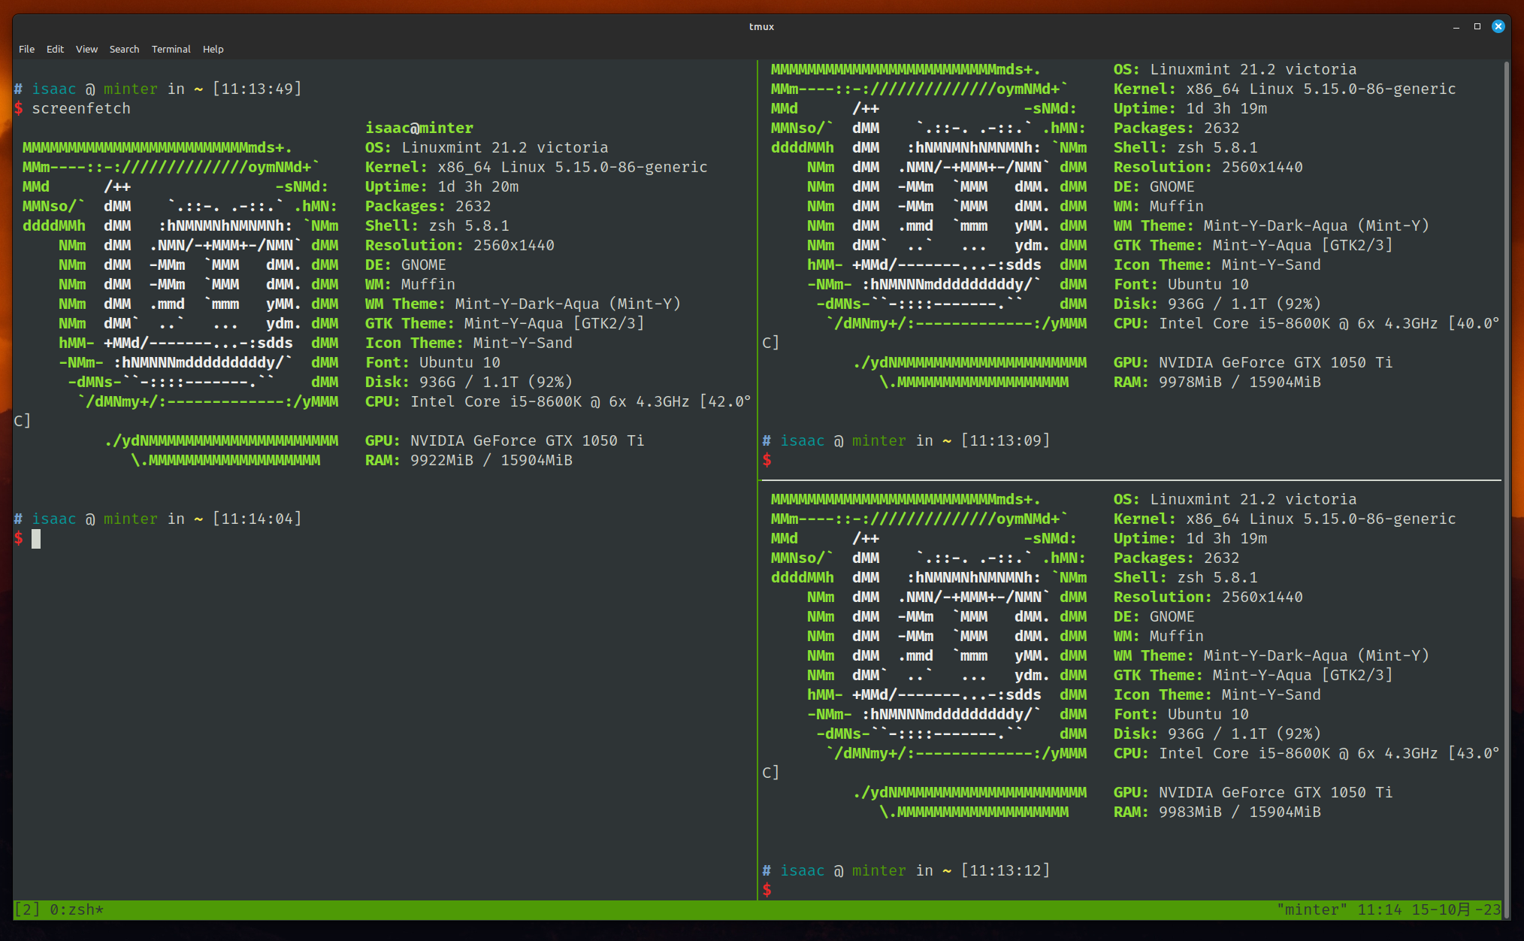Click the session name 'minter' in the status bar
This screenshot has width=1524, height=941.
point(1311,909)
